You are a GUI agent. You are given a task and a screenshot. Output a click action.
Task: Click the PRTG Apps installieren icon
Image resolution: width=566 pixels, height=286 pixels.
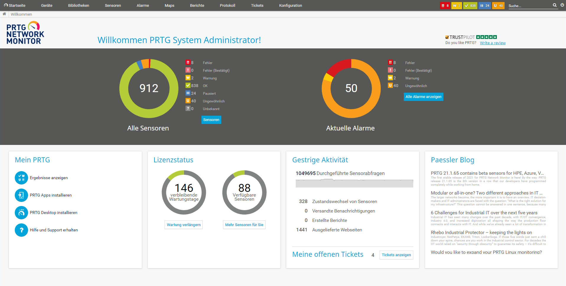tap(21, 195)
